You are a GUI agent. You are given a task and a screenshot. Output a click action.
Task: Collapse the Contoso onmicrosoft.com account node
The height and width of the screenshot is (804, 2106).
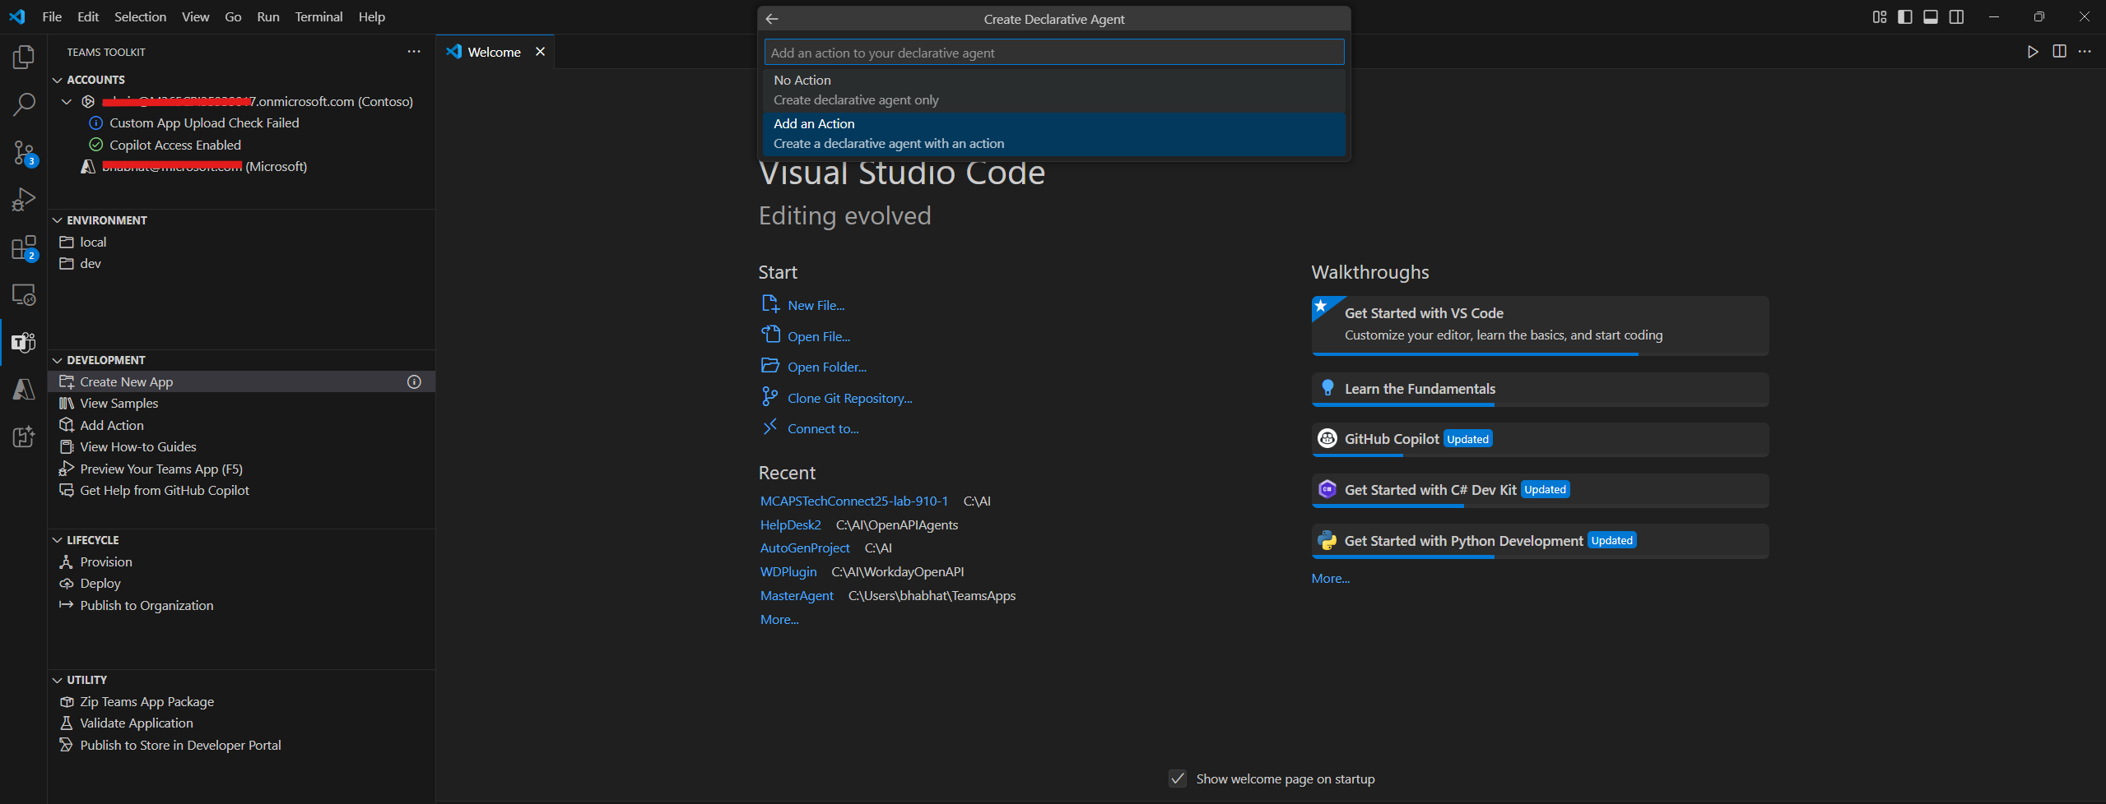67,101
